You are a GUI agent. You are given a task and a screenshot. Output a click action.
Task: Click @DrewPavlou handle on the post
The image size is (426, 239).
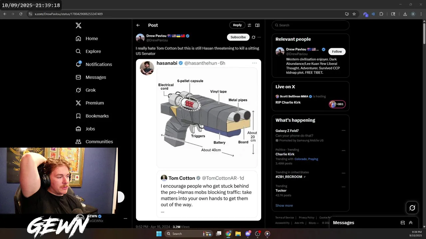pos(157,40)
